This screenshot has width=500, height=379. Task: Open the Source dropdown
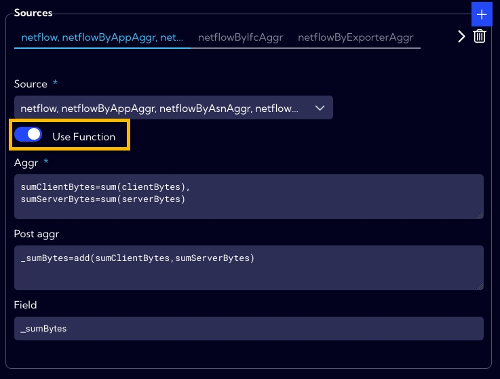(x=174, y=108)
